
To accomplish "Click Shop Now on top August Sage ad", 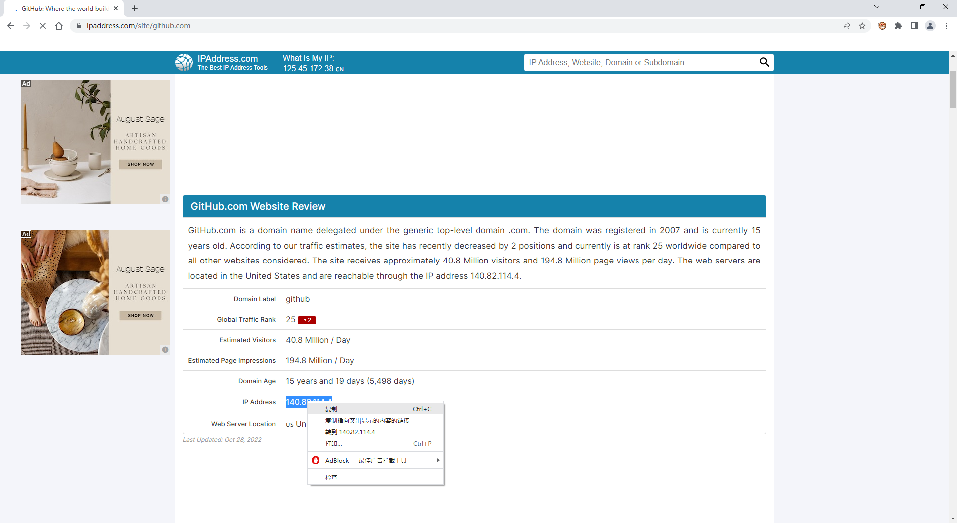I will (141, 164).
